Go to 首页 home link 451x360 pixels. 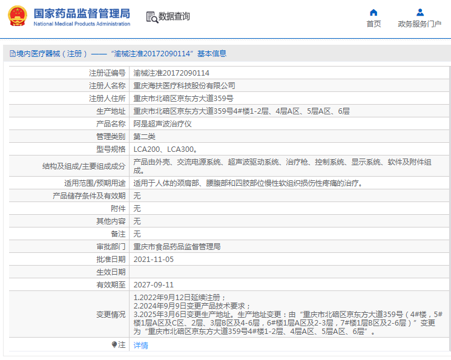tap(374, 24)
